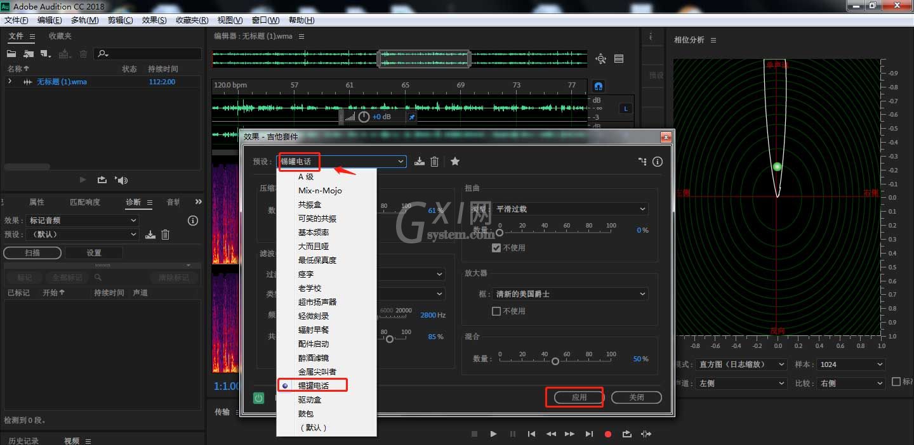This screenshot has height=445, width=914.
Task: Open the 样本 1024 dropdown
Action: tap(851, 364)
